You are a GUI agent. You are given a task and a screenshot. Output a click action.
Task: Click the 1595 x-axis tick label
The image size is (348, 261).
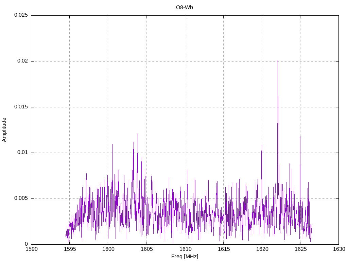pos(70,249)
